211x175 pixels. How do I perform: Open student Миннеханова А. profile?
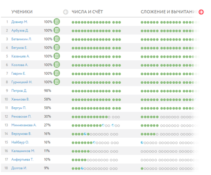[x=24, y=125]
